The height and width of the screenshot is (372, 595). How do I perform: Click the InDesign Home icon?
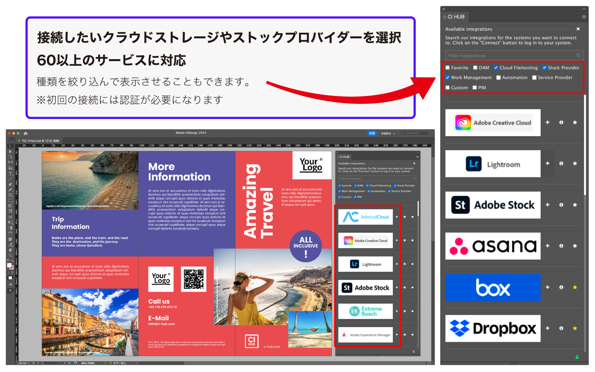25,133
